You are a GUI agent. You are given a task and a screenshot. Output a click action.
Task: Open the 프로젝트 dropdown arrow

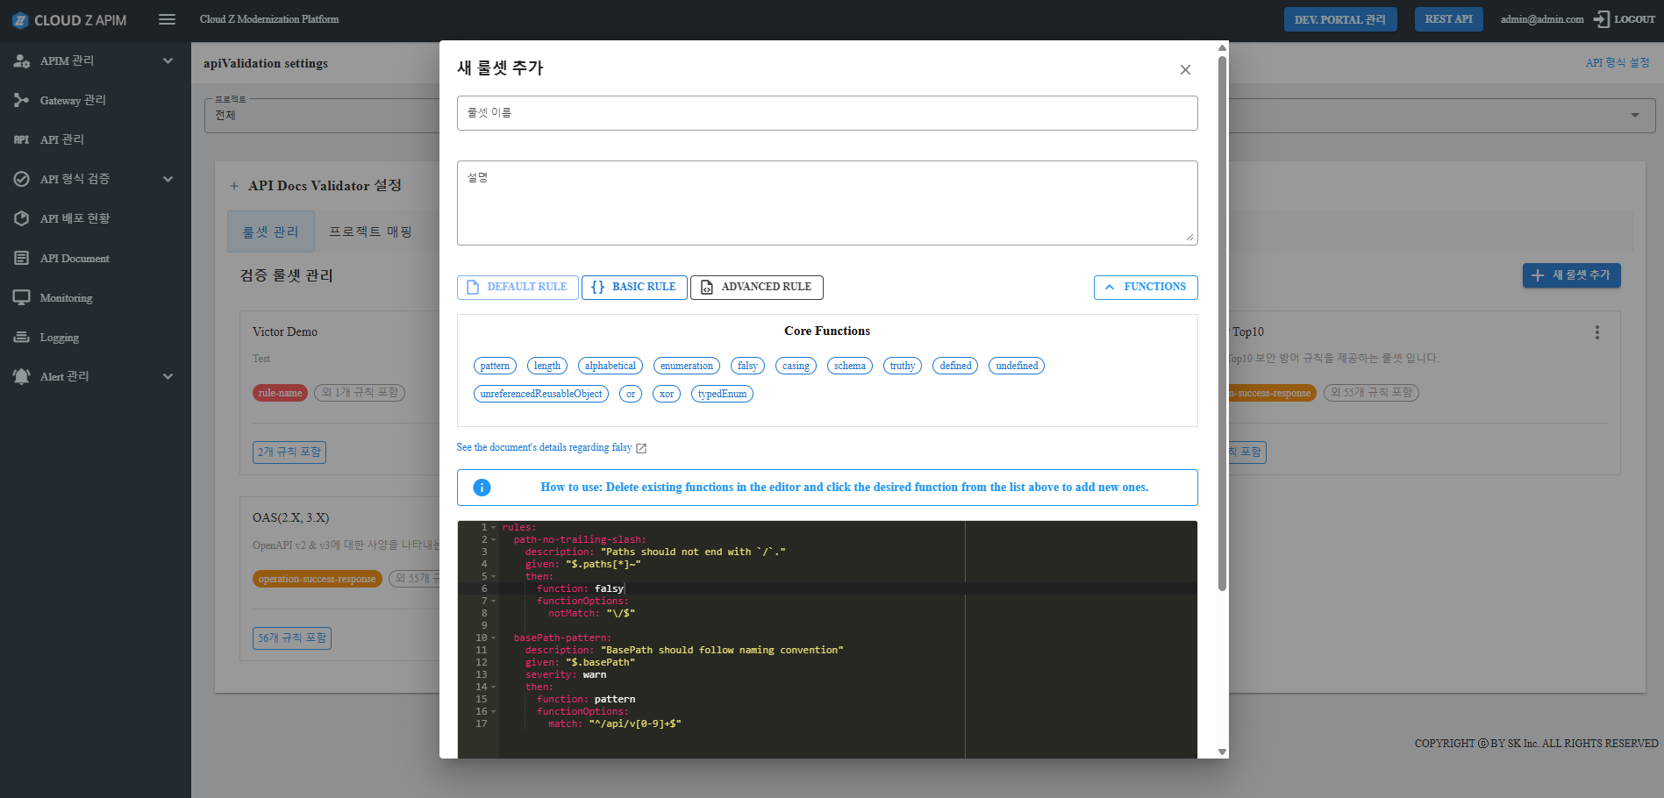pos(1634,115)
